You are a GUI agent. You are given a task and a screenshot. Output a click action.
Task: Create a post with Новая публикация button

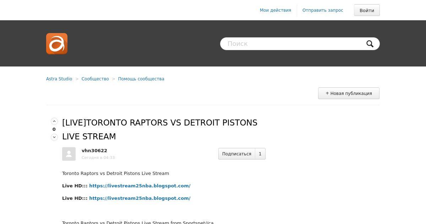(x=349, y=94)
